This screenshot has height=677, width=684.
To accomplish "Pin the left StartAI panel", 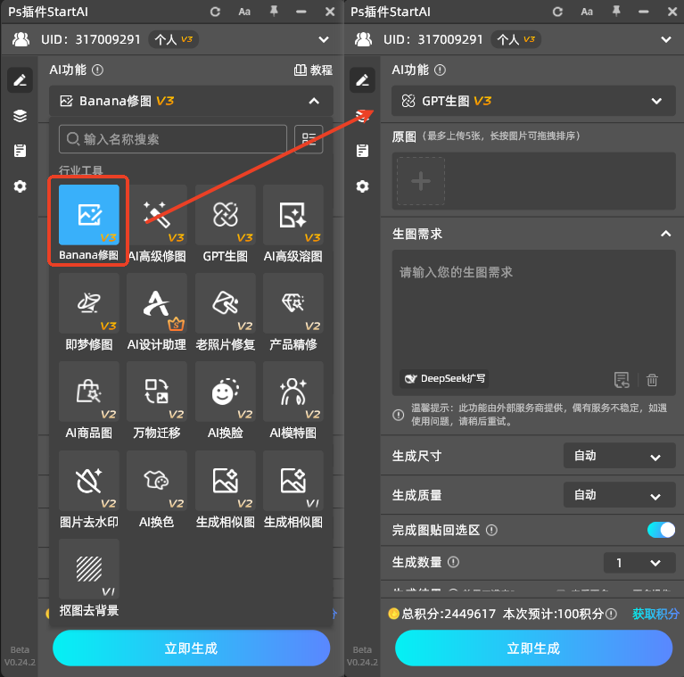I will (274, 11).
